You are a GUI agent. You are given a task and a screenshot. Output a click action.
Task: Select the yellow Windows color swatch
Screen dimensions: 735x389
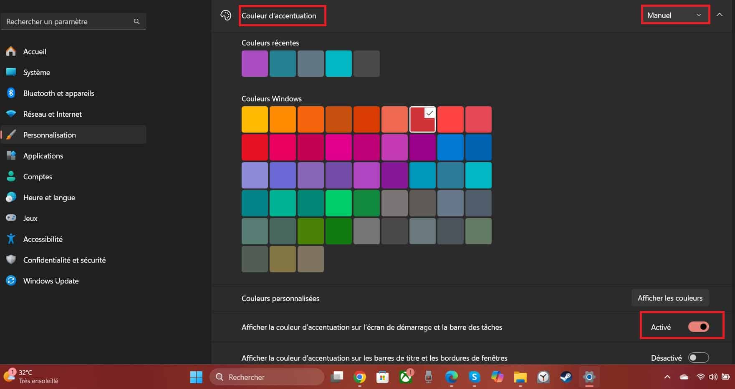(255, 119)
